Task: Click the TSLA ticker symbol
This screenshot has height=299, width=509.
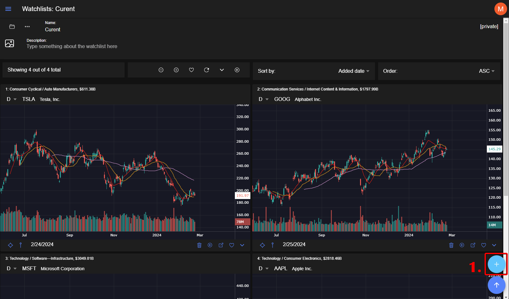Action: click(29, 99)
